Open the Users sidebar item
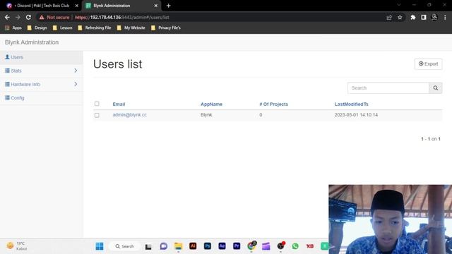Viewport: 452px width, 254px height. pyautogui.click(x=42, y=57)
